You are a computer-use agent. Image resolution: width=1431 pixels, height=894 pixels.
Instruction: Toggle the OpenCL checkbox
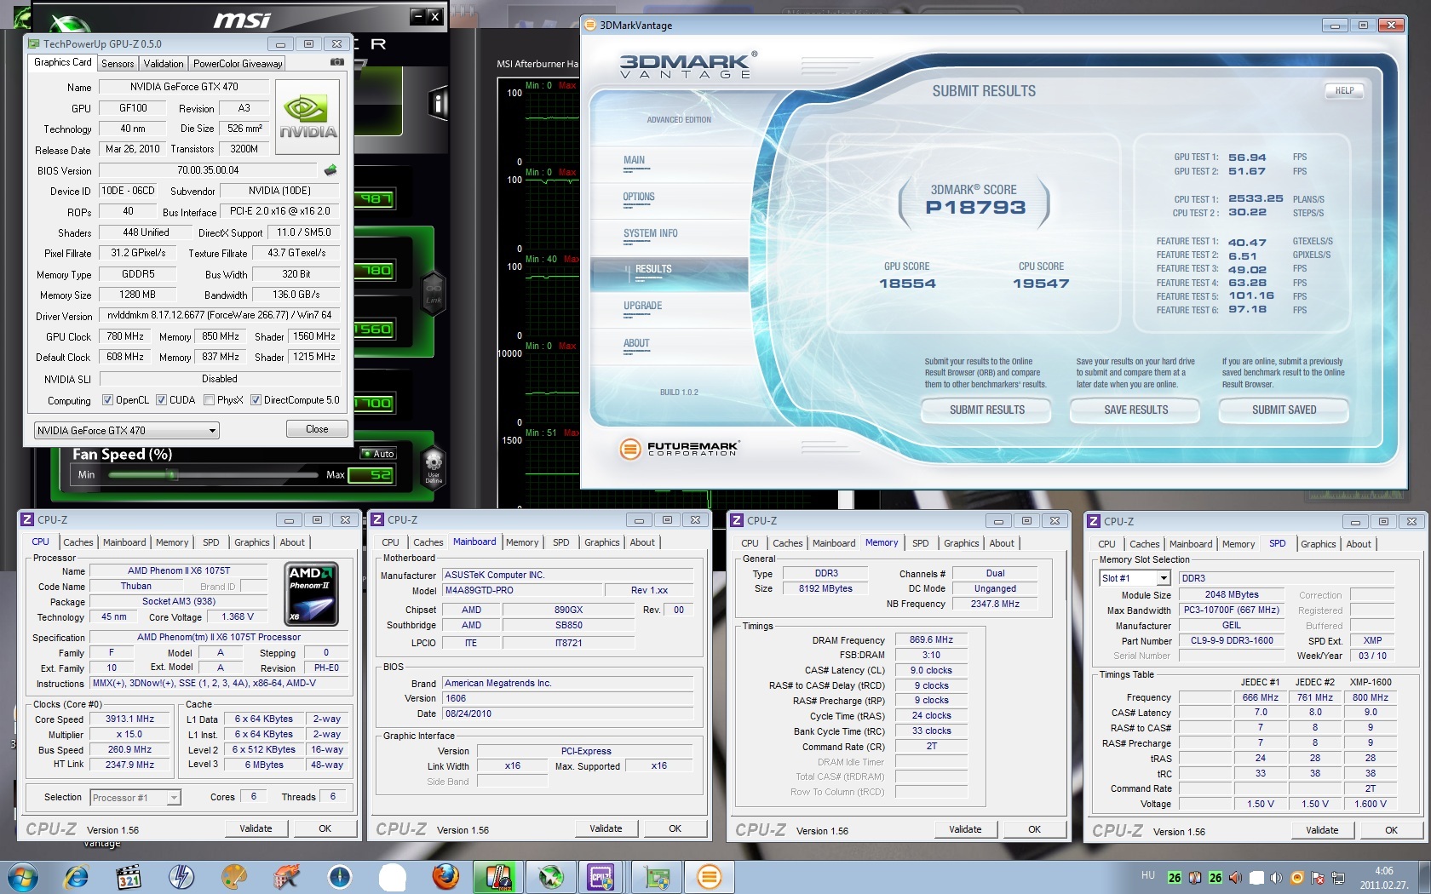click(x=107, y=400)
